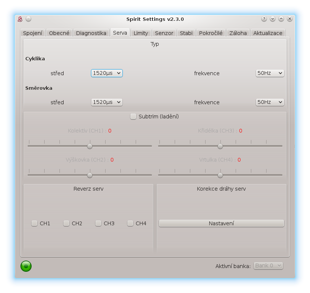Open the Aktivní banka Bank 0 selector
The width and height of the screenshot is (310, 293).
(x=268, y=266)
